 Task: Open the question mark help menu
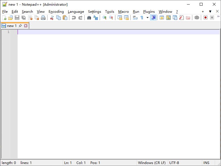[177, 12]
